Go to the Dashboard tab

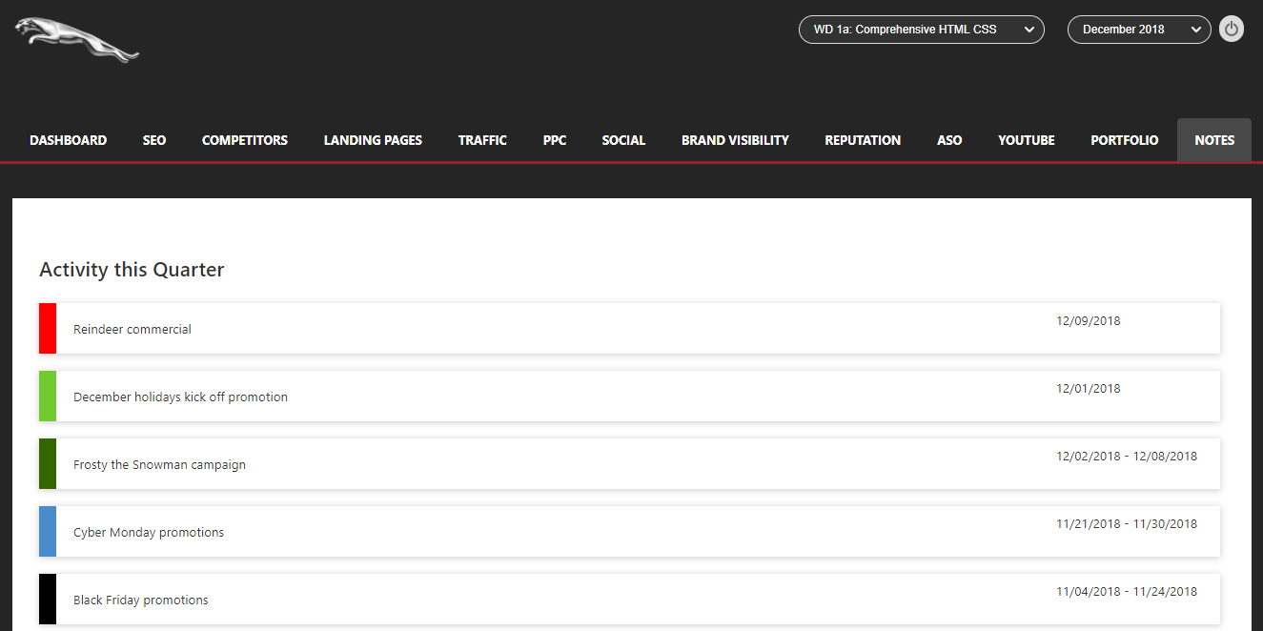(x=68, y=140)
